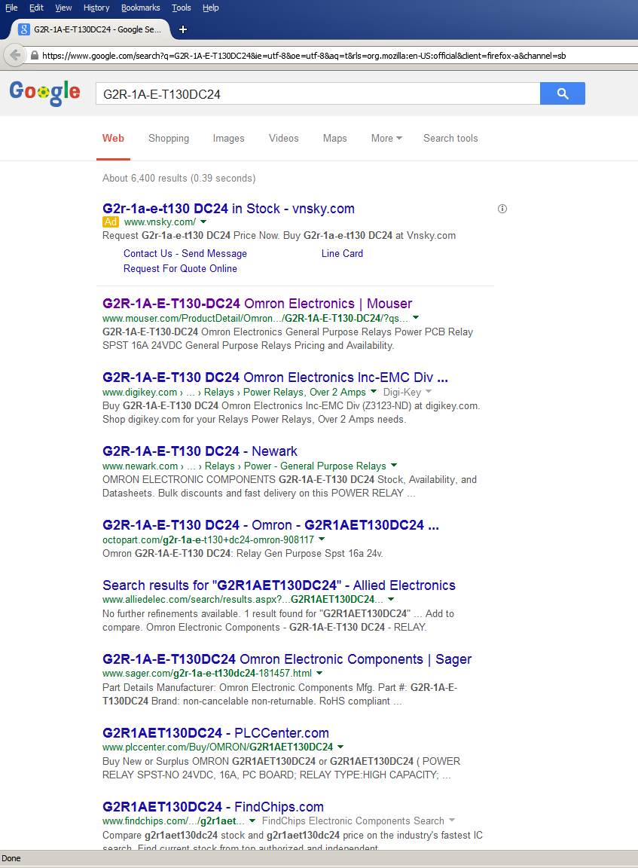
Task: Click 'Power - General Purpose Relays' Newark breadcrumb
Action: [x=315, y=466]
